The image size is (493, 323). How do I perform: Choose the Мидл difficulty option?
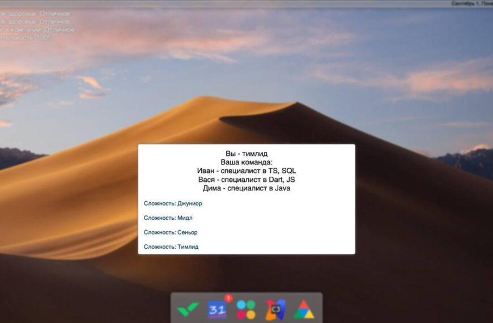(x=168, y=218)
